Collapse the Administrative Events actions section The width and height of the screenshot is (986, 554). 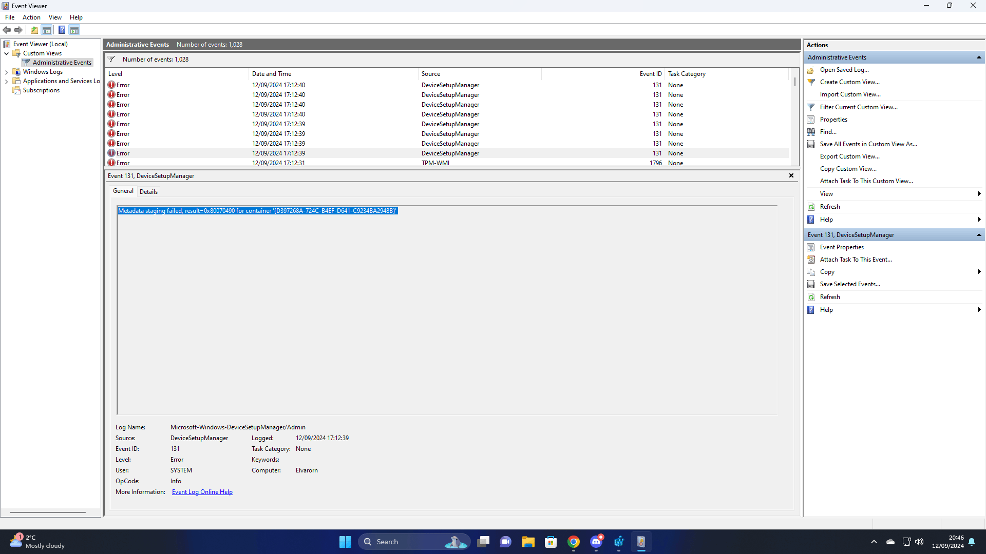pyautogui.click(x=979, y=57)
